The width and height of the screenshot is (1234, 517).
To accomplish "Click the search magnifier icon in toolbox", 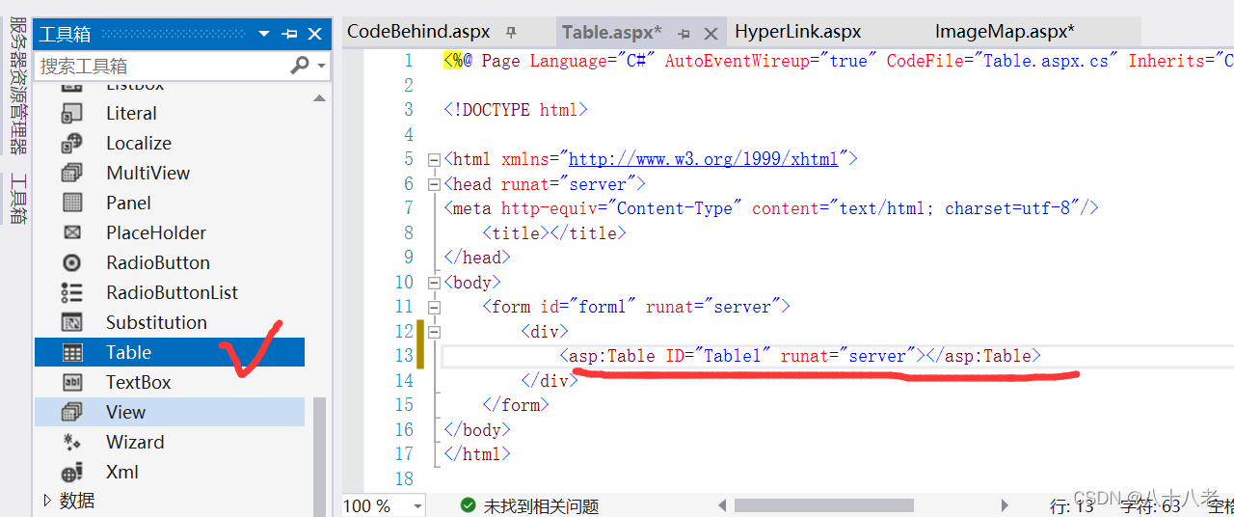I will [300, 66].
